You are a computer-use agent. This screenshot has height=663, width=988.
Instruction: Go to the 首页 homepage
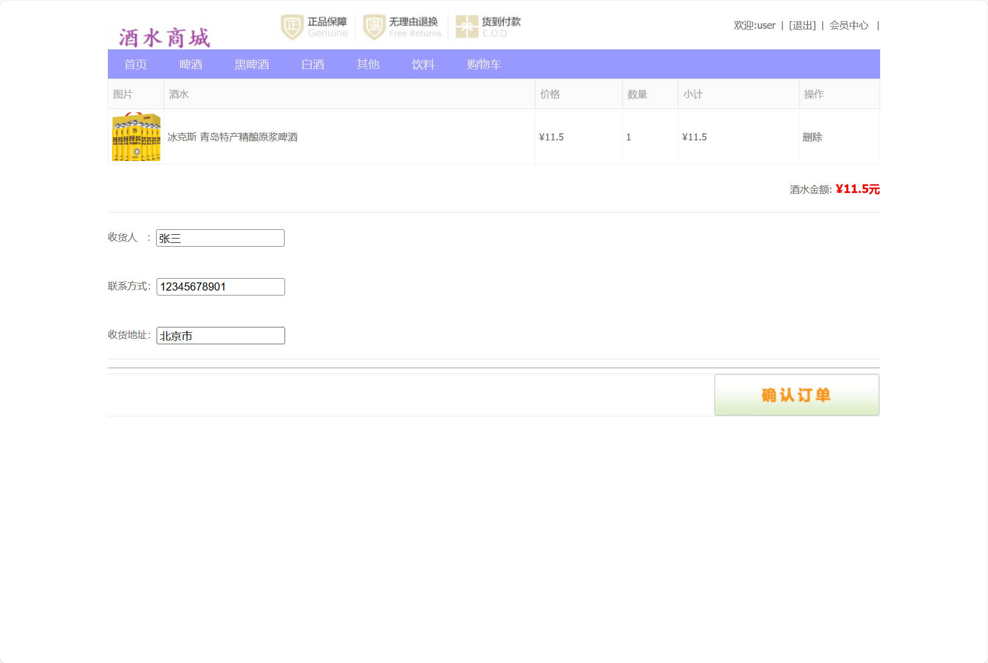click(136, 64)
